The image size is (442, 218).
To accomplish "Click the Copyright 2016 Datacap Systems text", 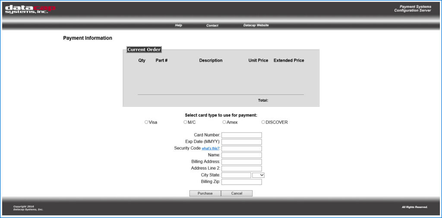I will pyautogui.click(x=28, y=208).
